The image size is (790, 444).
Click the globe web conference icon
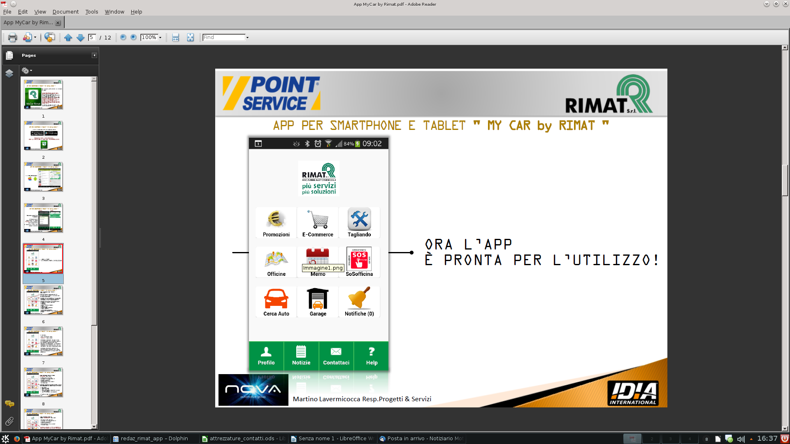49,37
